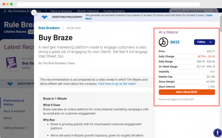Click the 52-Week Range value
The image size is (222, 138).
point(206,67)
